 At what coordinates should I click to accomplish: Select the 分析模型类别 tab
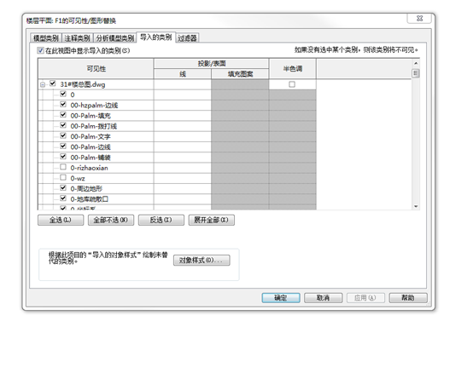114,38
